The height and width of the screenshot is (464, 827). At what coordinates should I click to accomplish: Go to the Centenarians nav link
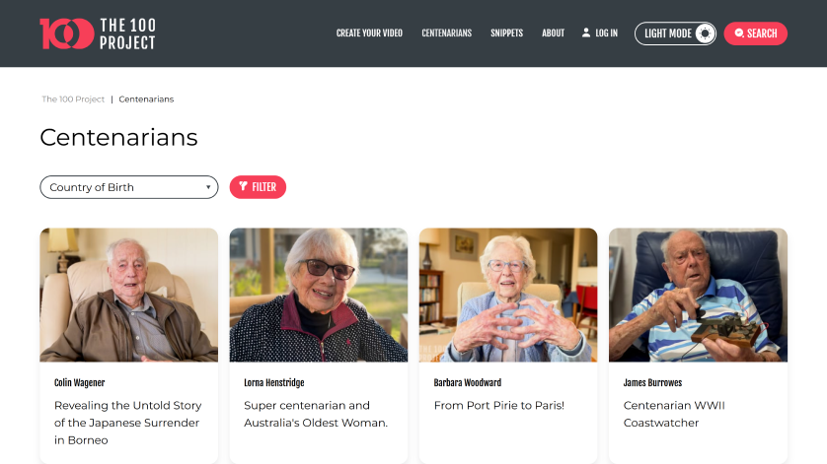coord(447,33)
